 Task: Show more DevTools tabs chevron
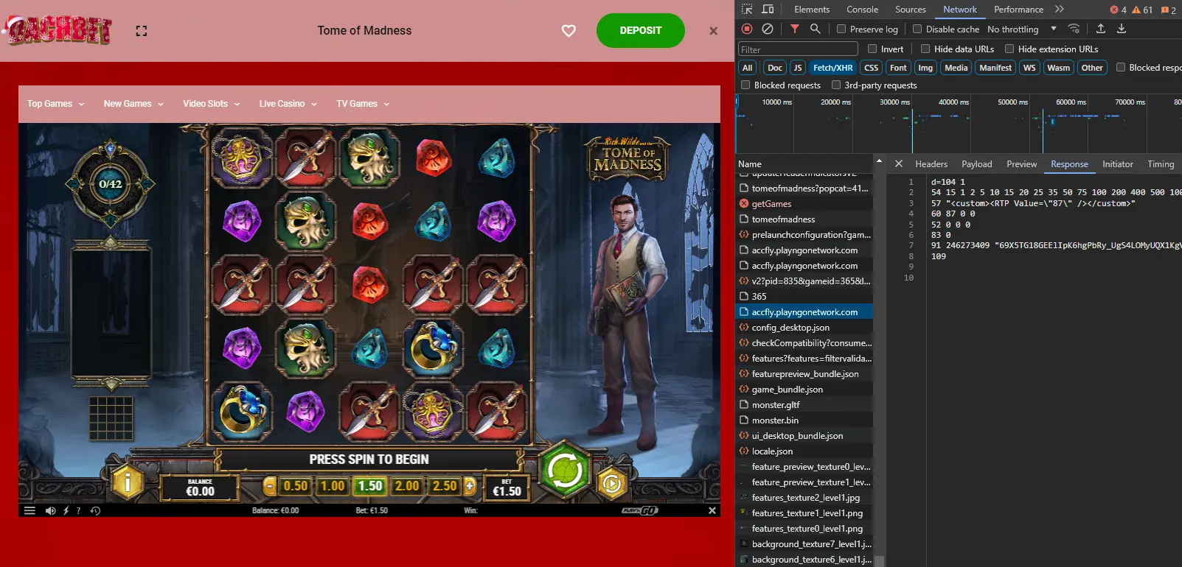click(x=1060, y=10)
